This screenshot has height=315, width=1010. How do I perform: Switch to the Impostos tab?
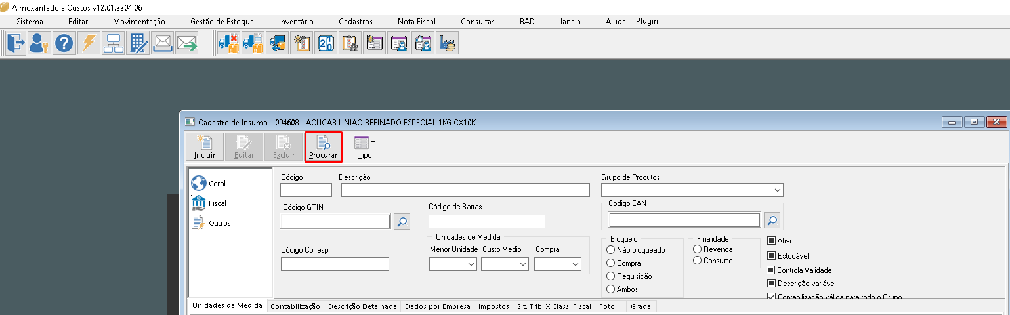494,306
